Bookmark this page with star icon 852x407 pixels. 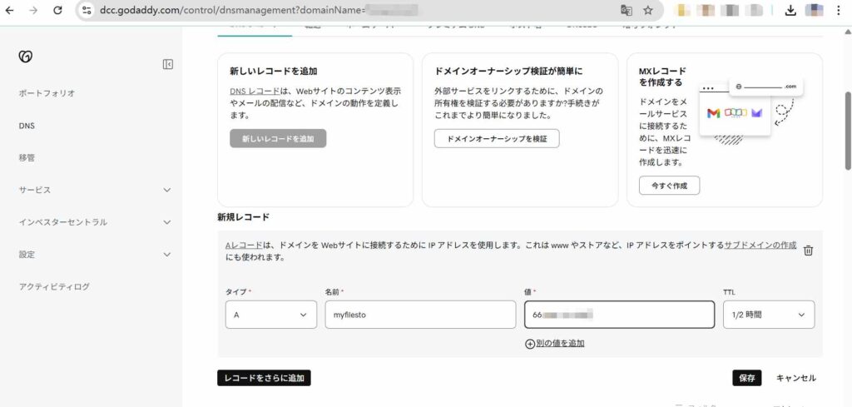click(647, 10)
